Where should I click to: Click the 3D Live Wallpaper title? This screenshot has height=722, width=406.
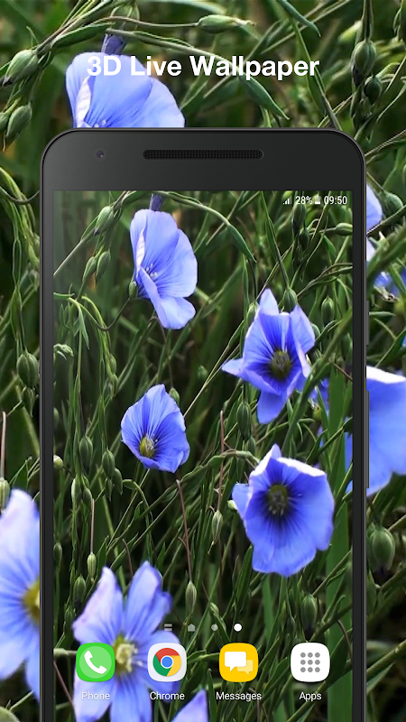(x=202, y=67)
